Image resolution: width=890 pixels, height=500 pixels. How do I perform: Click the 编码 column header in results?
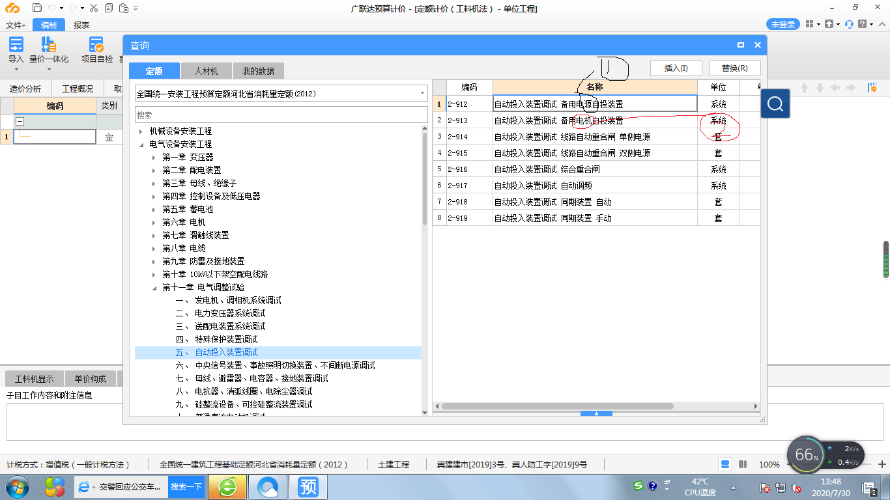(x=469, y=87)
